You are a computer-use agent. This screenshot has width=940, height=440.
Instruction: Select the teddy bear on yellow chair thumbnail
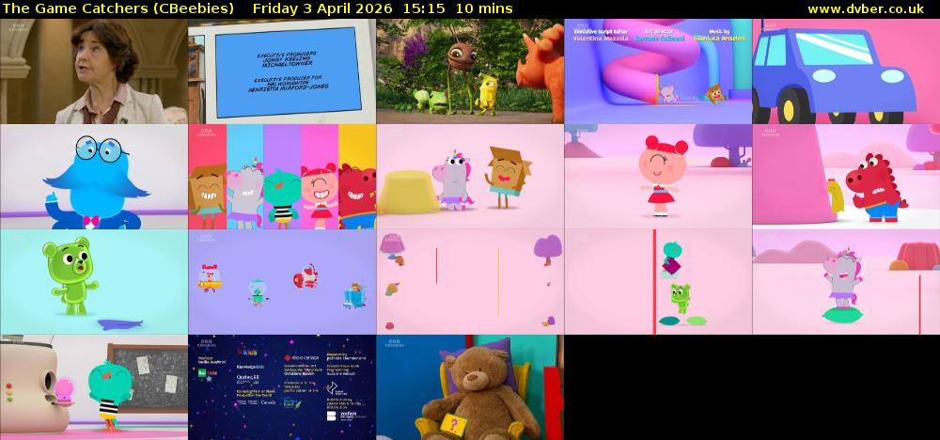[x=470, y=387]
